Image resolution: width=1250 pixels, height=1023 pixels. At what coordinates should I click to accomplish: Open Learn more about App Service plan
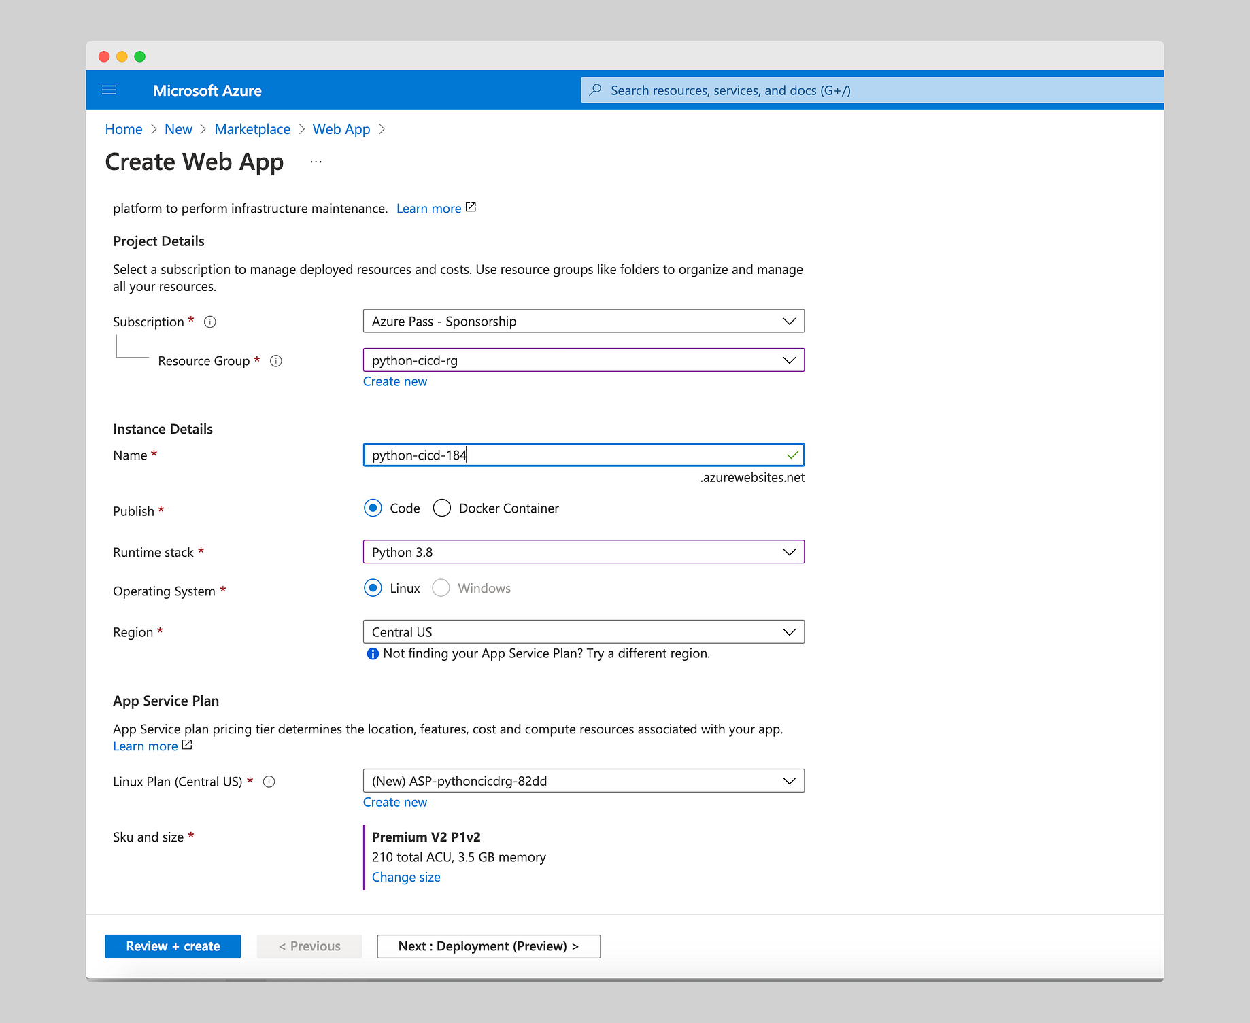[145, 746]
